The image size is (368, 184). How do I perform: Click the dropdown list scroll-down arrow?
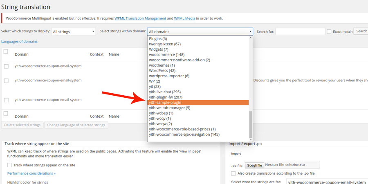point(251,140)
